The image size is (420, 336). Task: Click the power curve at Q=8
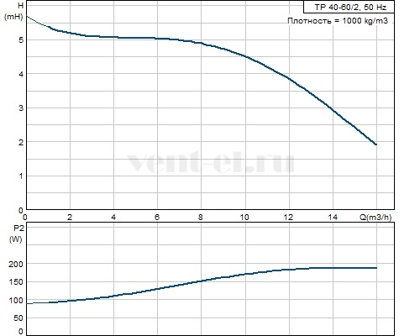(x=202, y=281)
